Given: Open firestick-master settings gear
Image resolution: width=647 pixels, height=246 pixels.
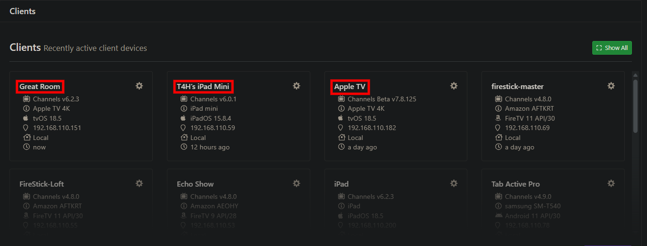Looking at the screenshot, I should tap(611, 86).
